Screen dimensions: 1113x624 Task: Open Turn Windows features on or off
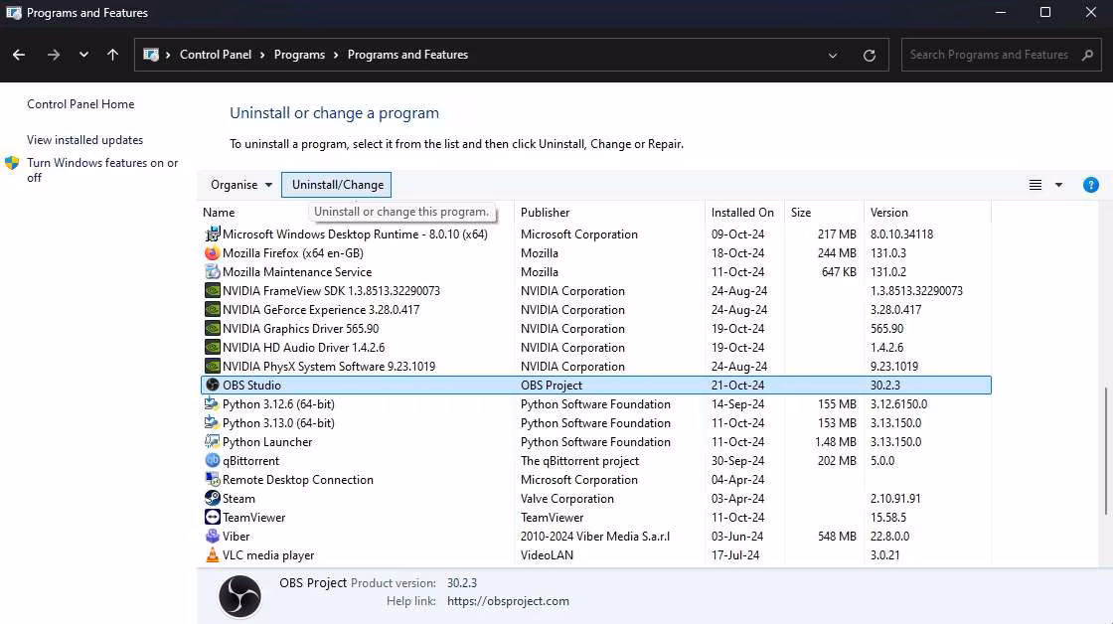click(x=102, y=170)
